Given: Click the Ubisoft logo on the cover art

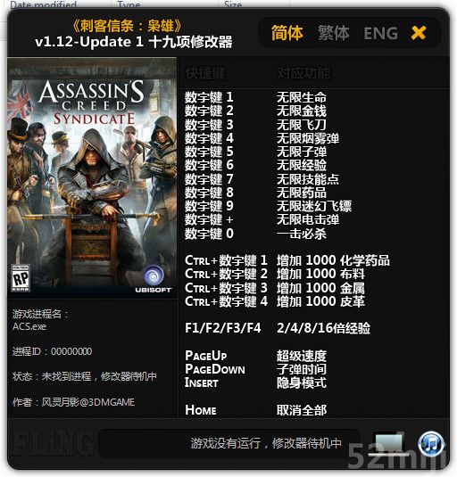Looking at the screenshot, I should tap(154, 279).
